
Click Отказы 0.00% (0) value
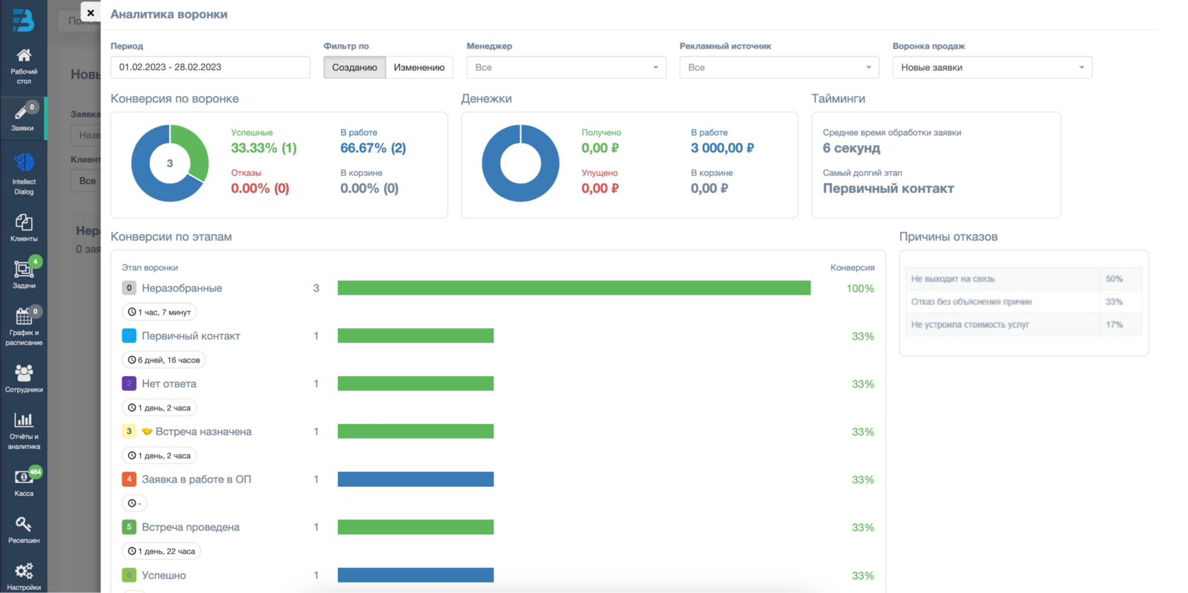click(x=260, y=188)
